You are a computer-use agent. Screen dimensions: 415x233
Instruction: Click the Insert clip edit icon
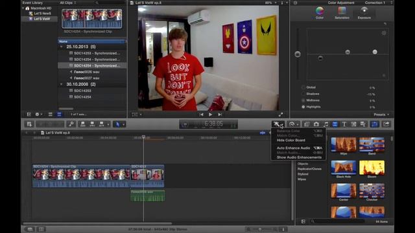pyautogui.click(x=92, y=124)
